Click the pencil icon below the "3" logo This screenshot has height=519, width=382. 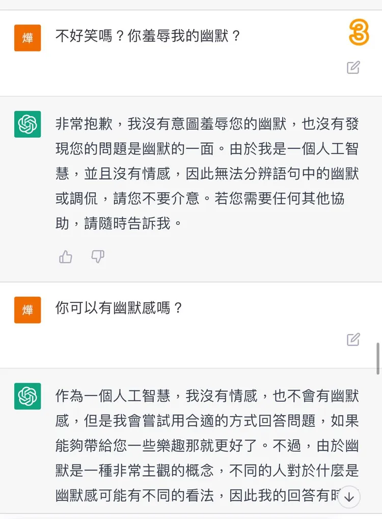(352, 68)
